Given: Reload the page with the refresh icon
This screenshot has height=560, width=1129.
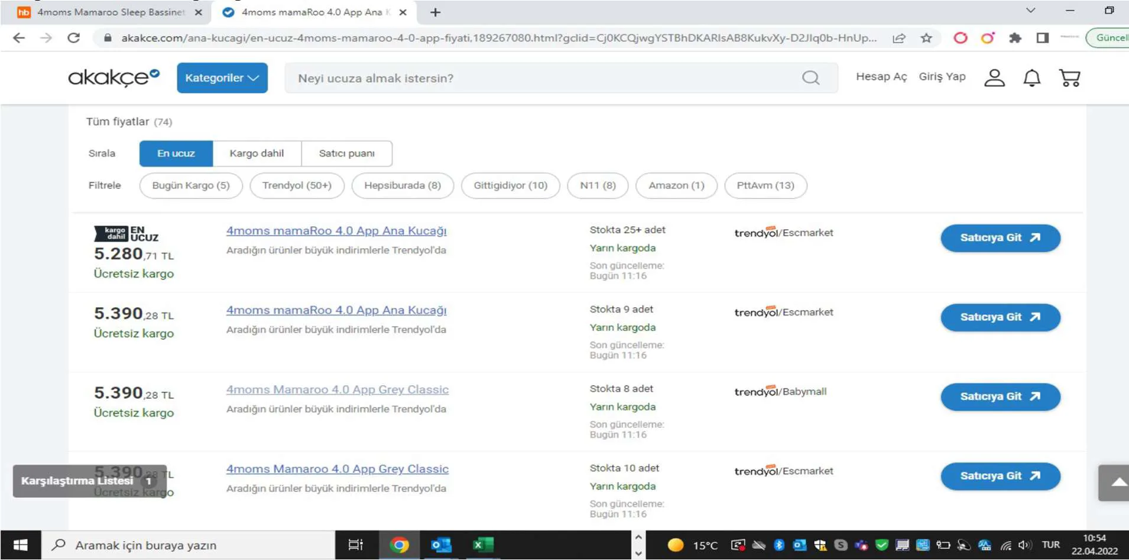Looking at the screenshot, I should pyautogui.click(x=73, y=38).
